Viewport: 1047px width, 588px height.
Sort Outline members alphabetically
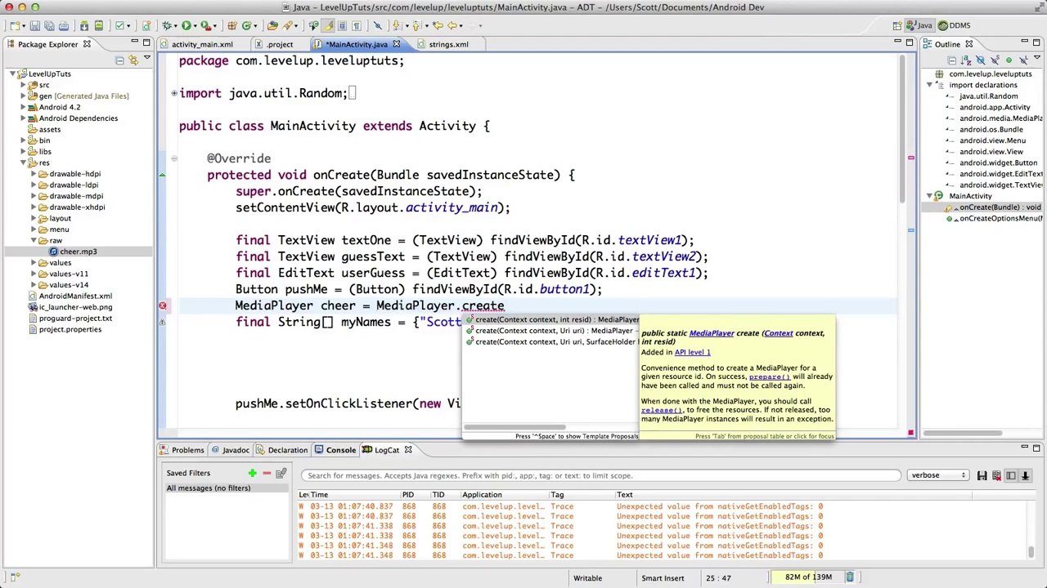(x=966, y=60)
